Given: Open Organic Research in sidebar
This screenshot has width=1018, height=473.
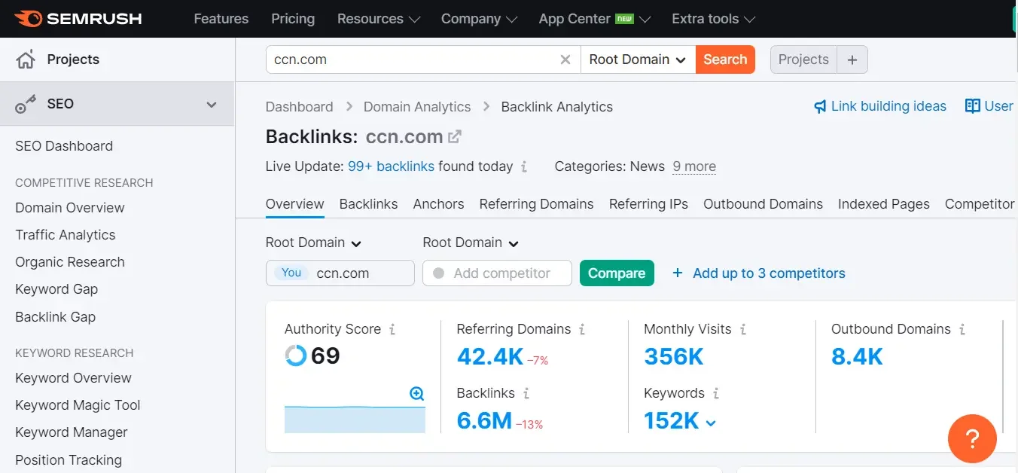Looking at the screenshot, I should click(70, 262).
